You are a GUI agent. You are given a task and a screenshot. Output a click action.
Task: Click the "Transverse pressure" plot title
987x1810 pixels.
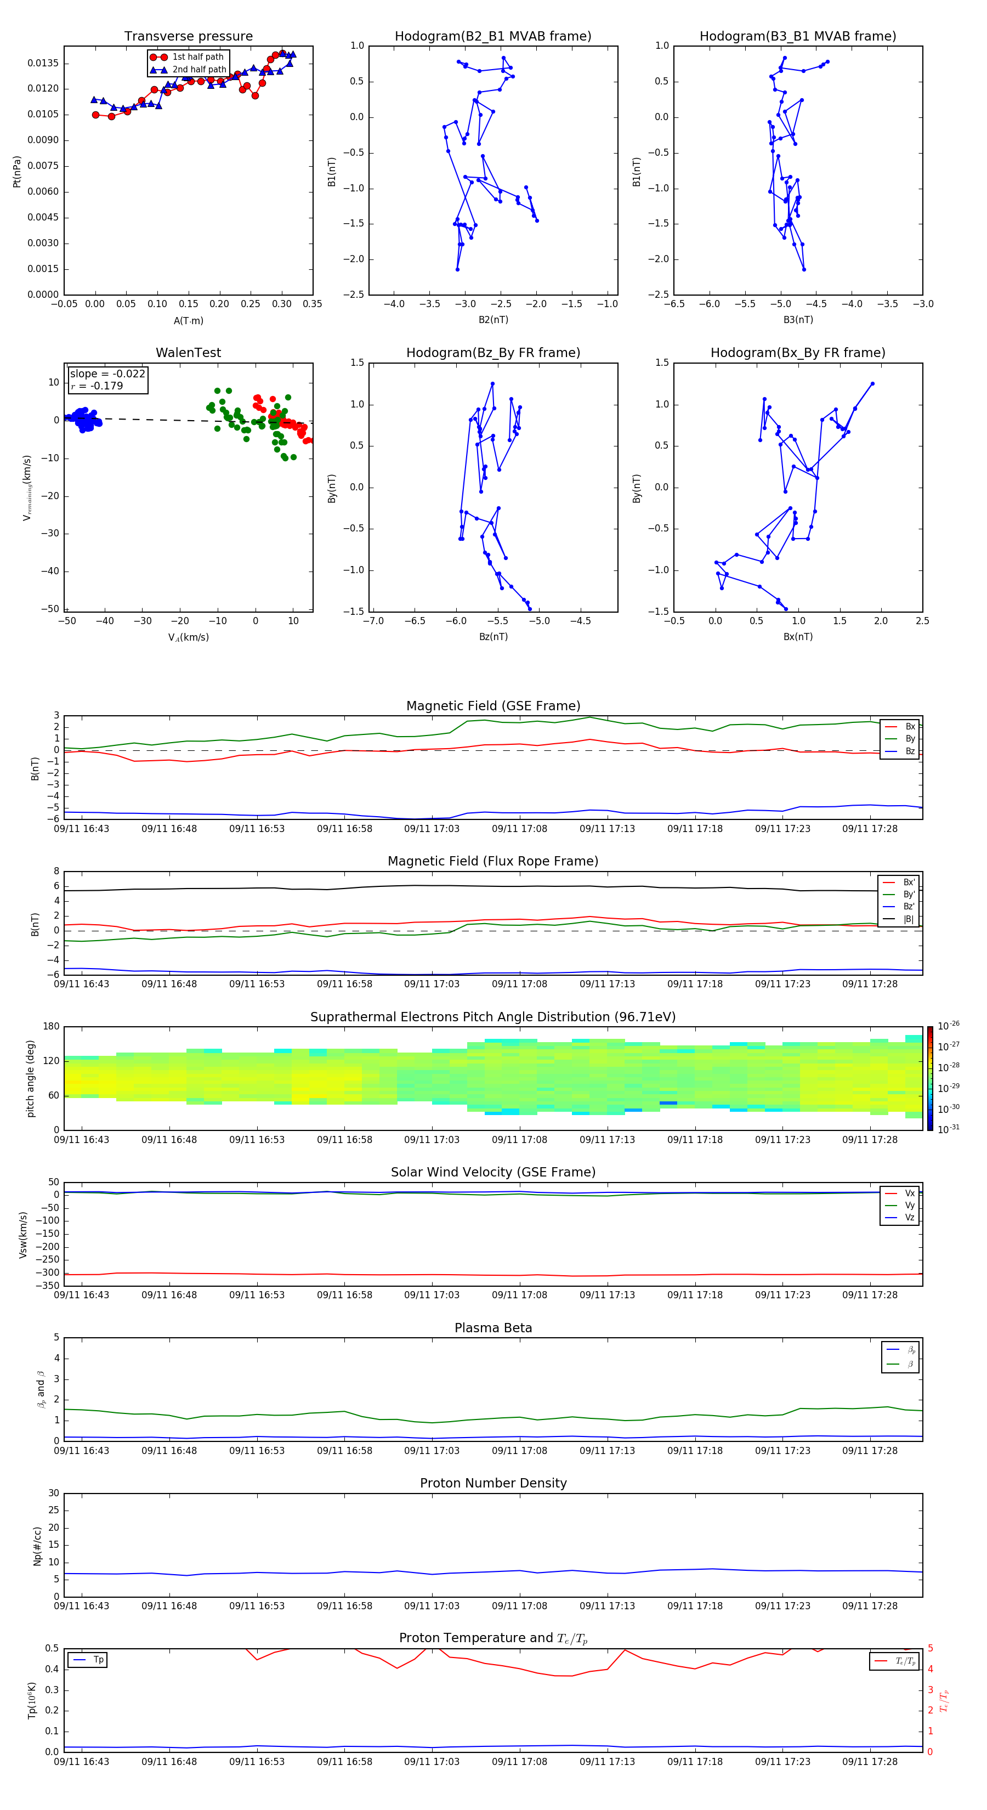coord(188,37)
